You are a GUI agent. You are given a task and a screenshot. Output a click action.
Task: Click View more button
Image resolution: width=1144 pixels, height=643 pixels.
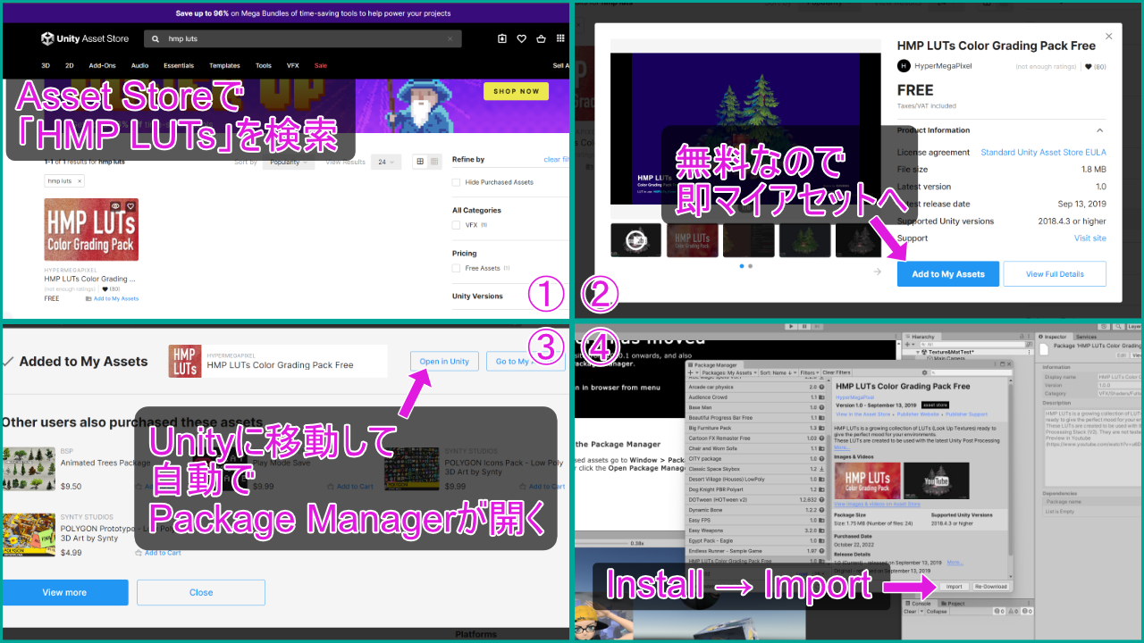(x=64, y=592)
